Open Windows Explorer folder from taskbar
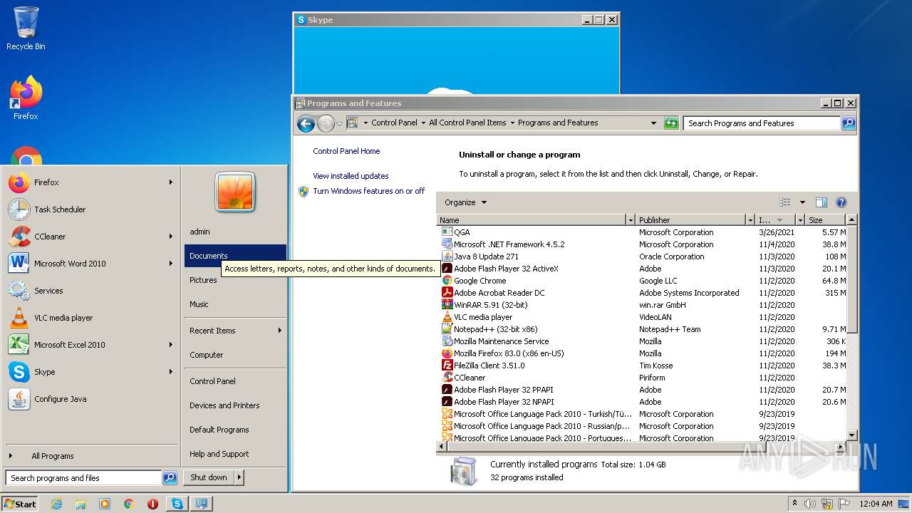 tap(81, 504)
